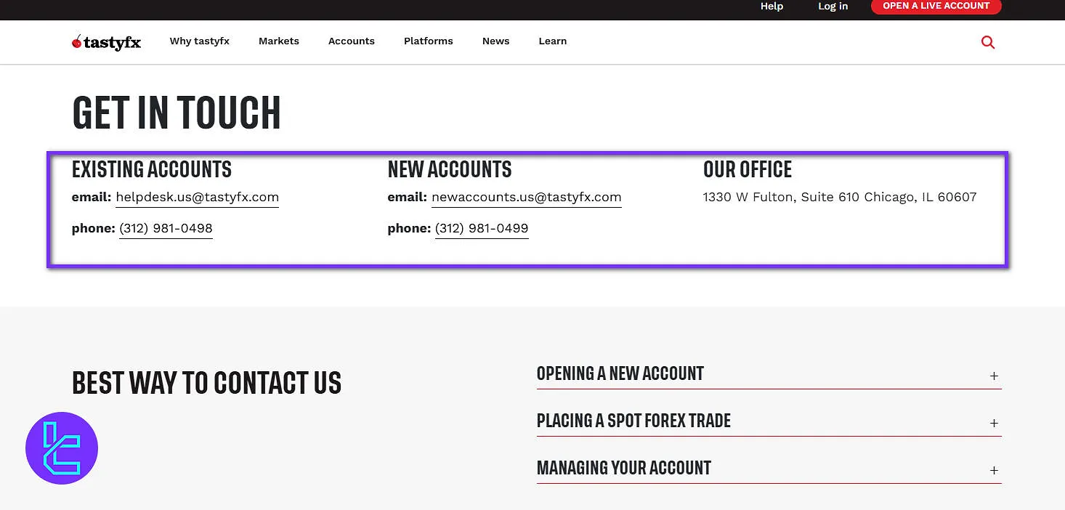The image size is (1065, 510).
Task: Click the helpdesk.us@tastyfx.com email link
Action: pos(197,197)
